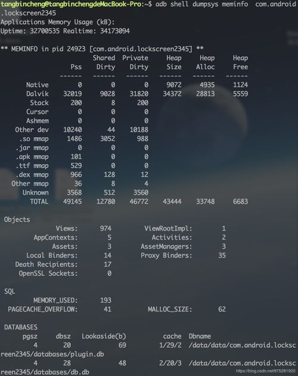Open the blog.csdn.net watermark link
Screen dimensions: 298x376
pyautogui.click(x=266, y=371)
